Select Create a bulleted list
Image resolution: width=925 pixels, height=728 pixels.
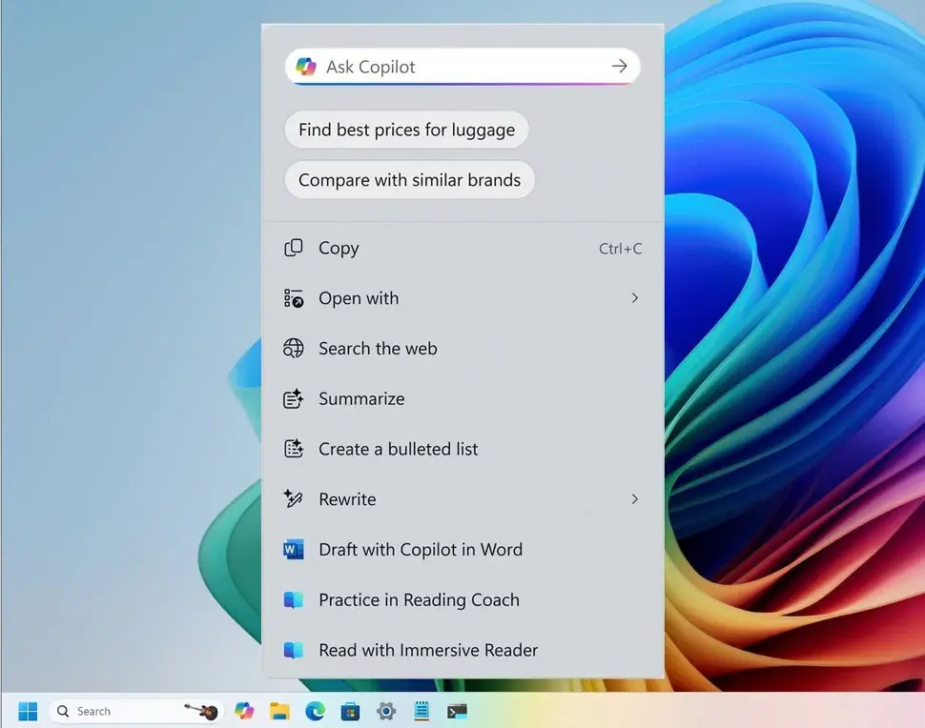(x=463, y=449)
